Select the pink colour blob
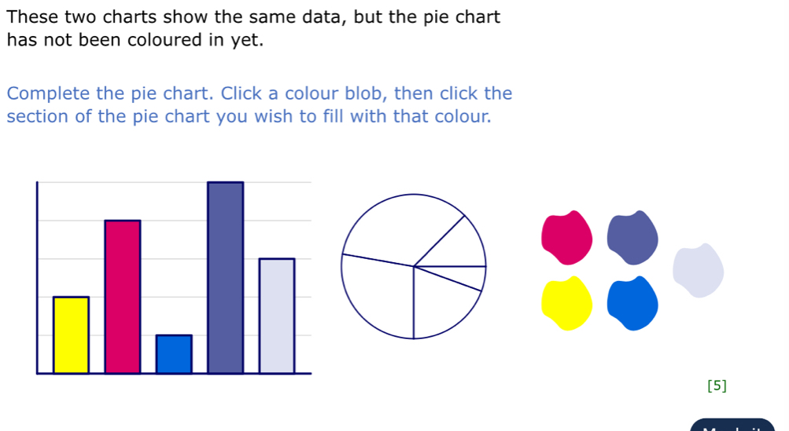Screen dimensions: 789x431 [x=566, y=236]
